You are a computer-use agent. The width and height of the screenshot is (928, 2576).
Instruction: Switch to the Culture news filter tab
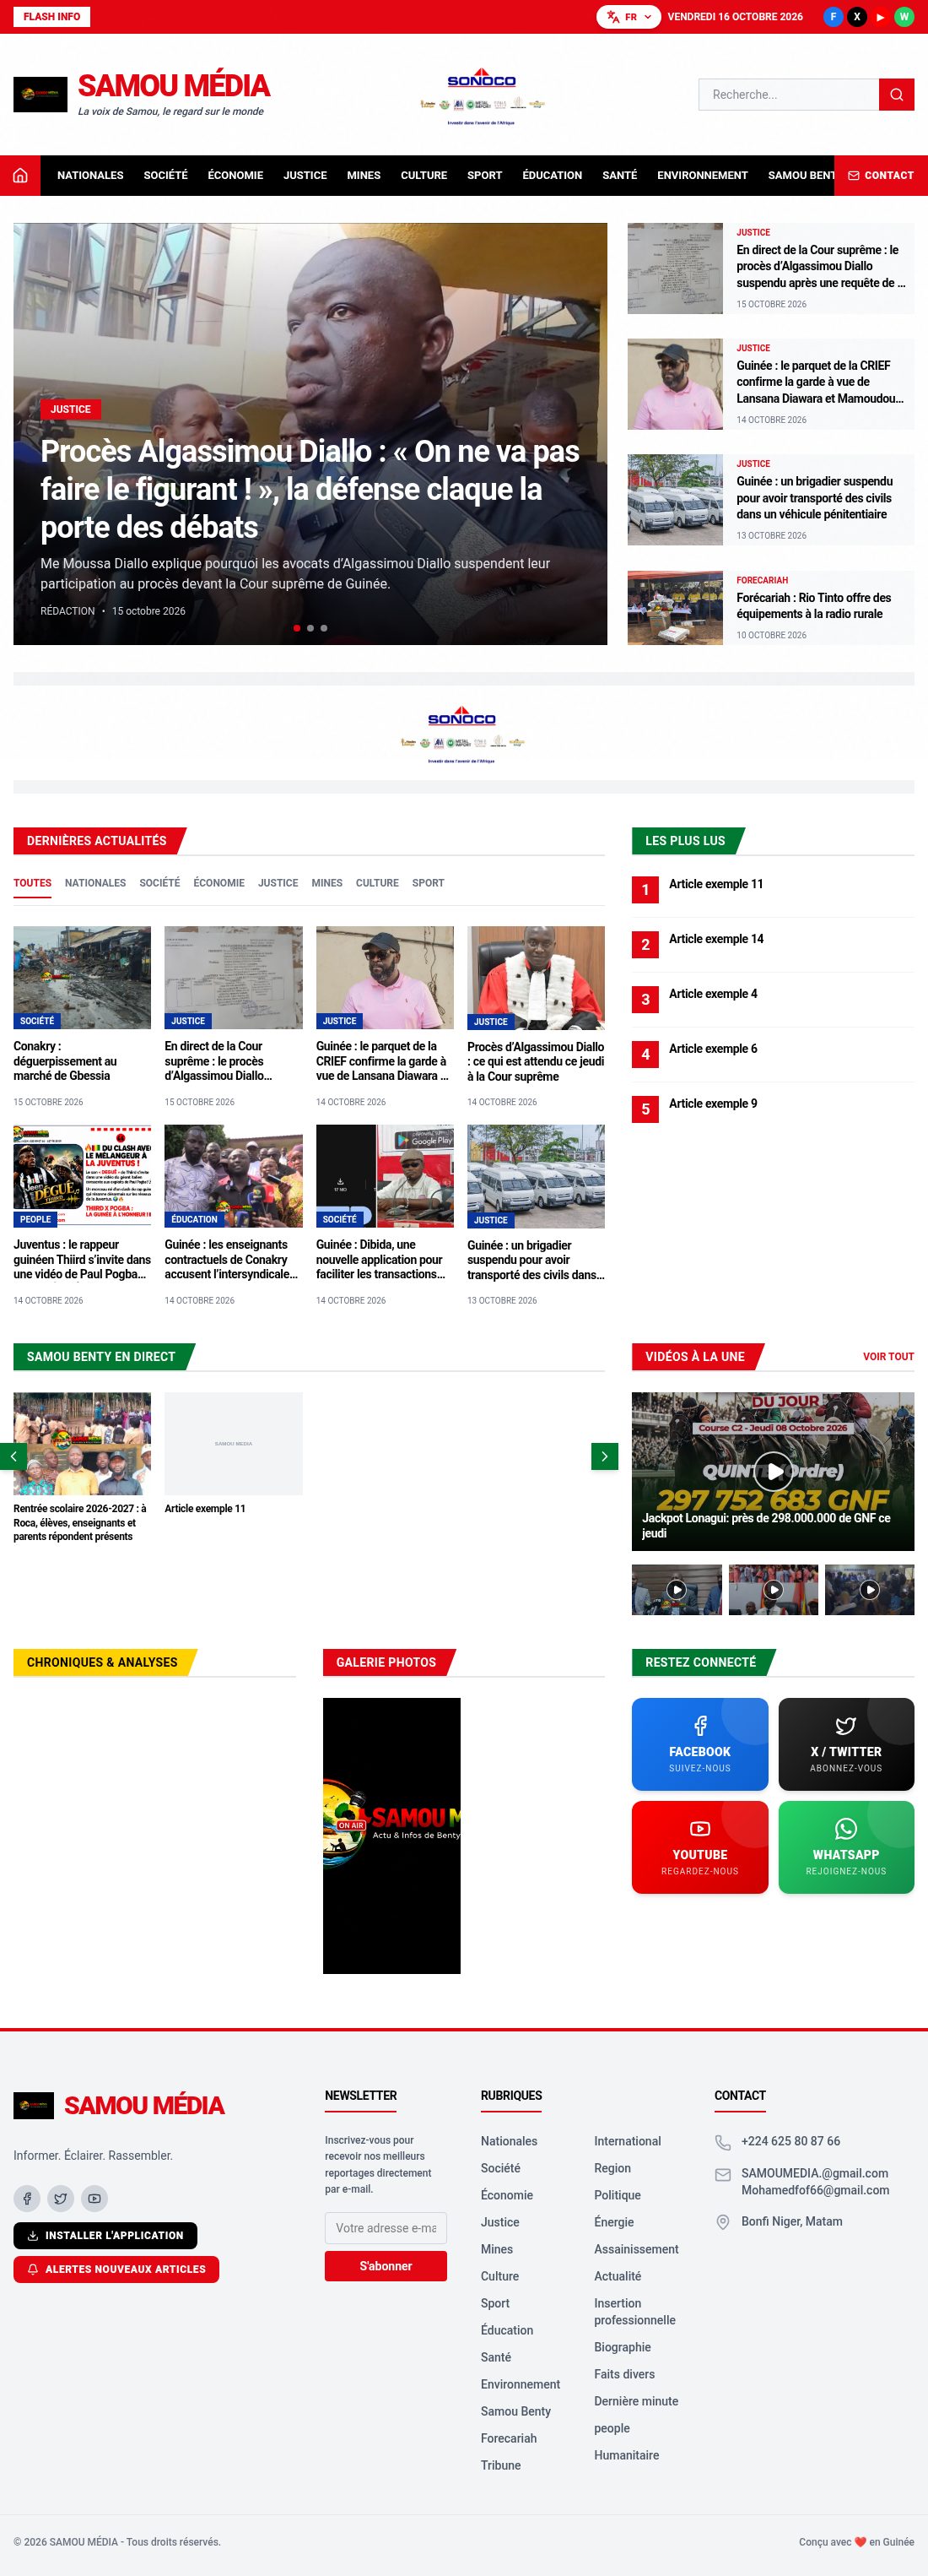pos(378,883)
